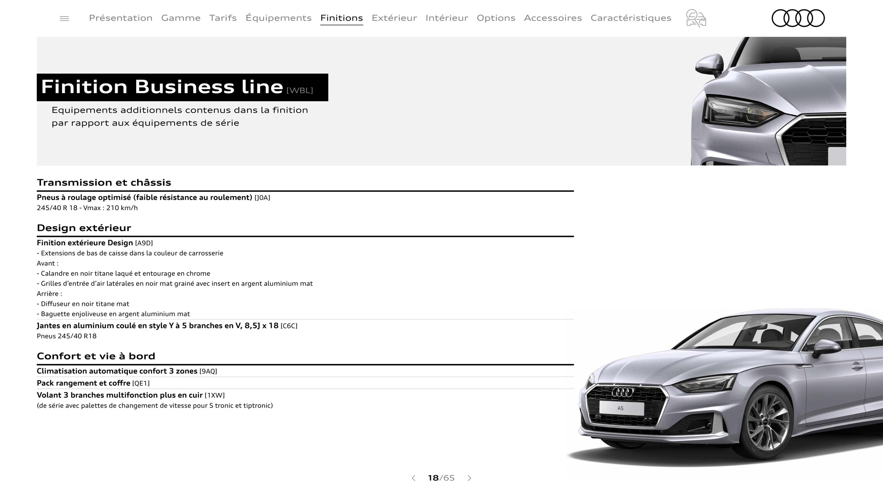The width and height of the screenshot is (883, 497).
Task: Open the Caractéristiques tab
Action: [631, 18]
